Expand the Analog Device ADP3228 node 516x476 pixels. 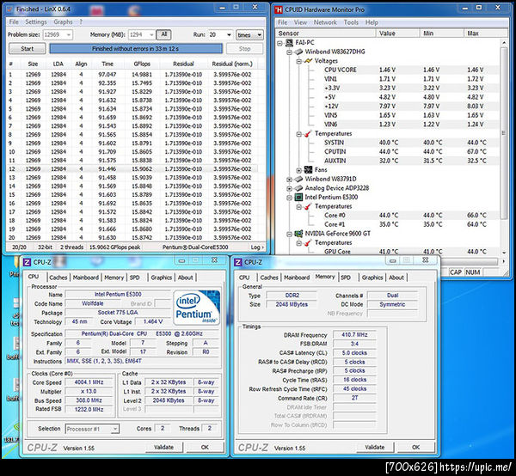tap(289, 188)
